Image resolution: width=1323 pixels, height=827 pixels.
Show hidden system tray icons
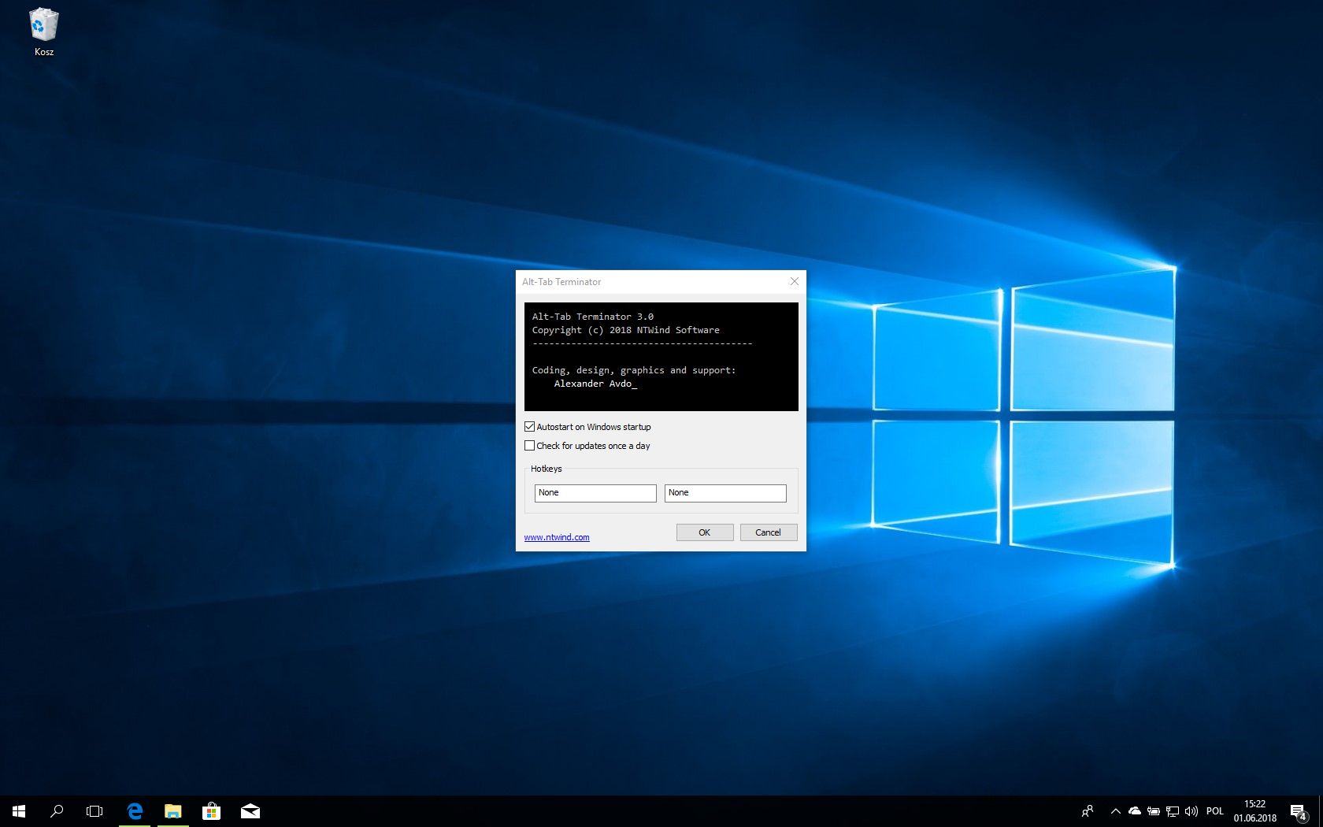[x=1115, y=811]
